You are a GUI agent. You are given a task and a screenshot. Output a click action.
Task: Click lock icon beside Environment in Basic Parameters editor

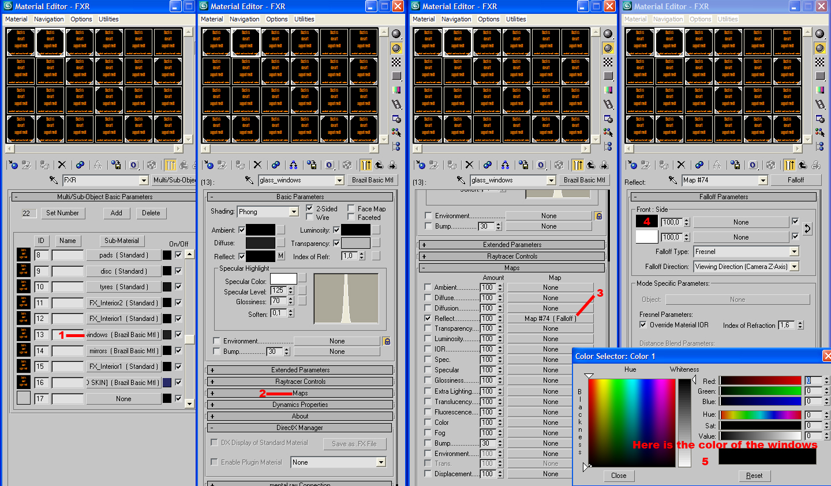[387, 341]
